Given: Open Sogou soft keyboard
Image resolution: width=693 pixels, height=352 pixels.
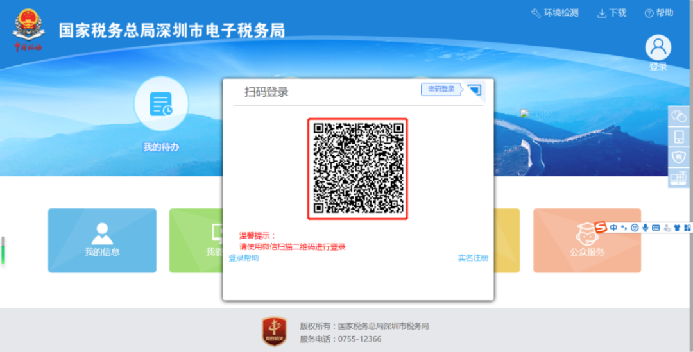Looking at the screenshot, I should tap(656, 228).
